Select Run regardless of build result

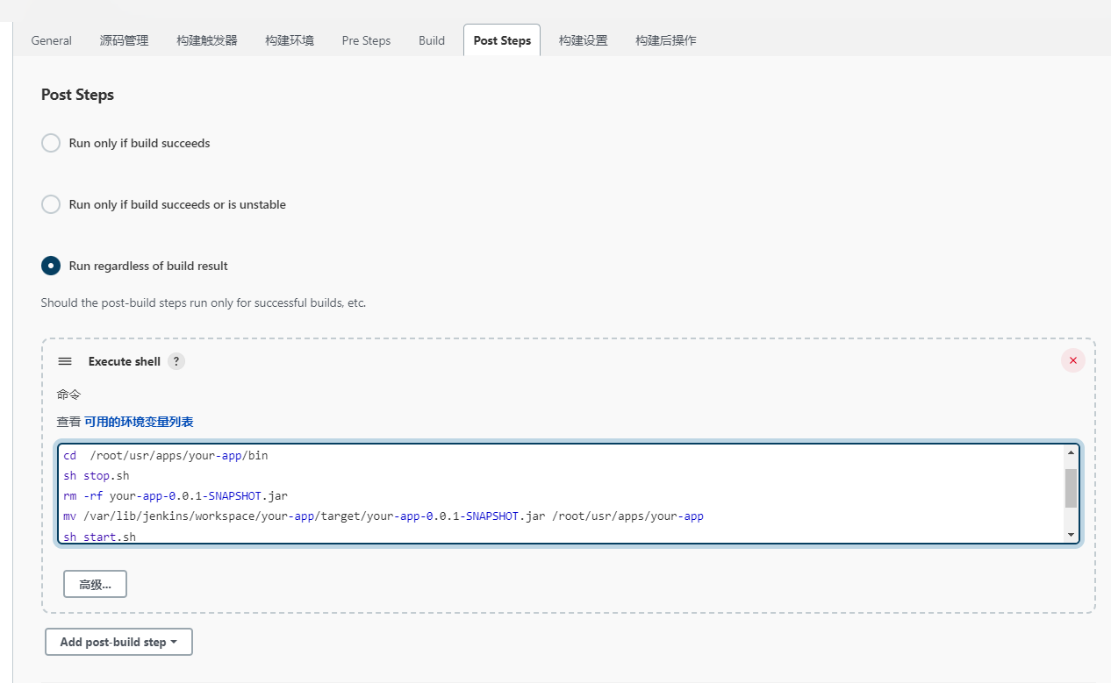coord(51,266)
